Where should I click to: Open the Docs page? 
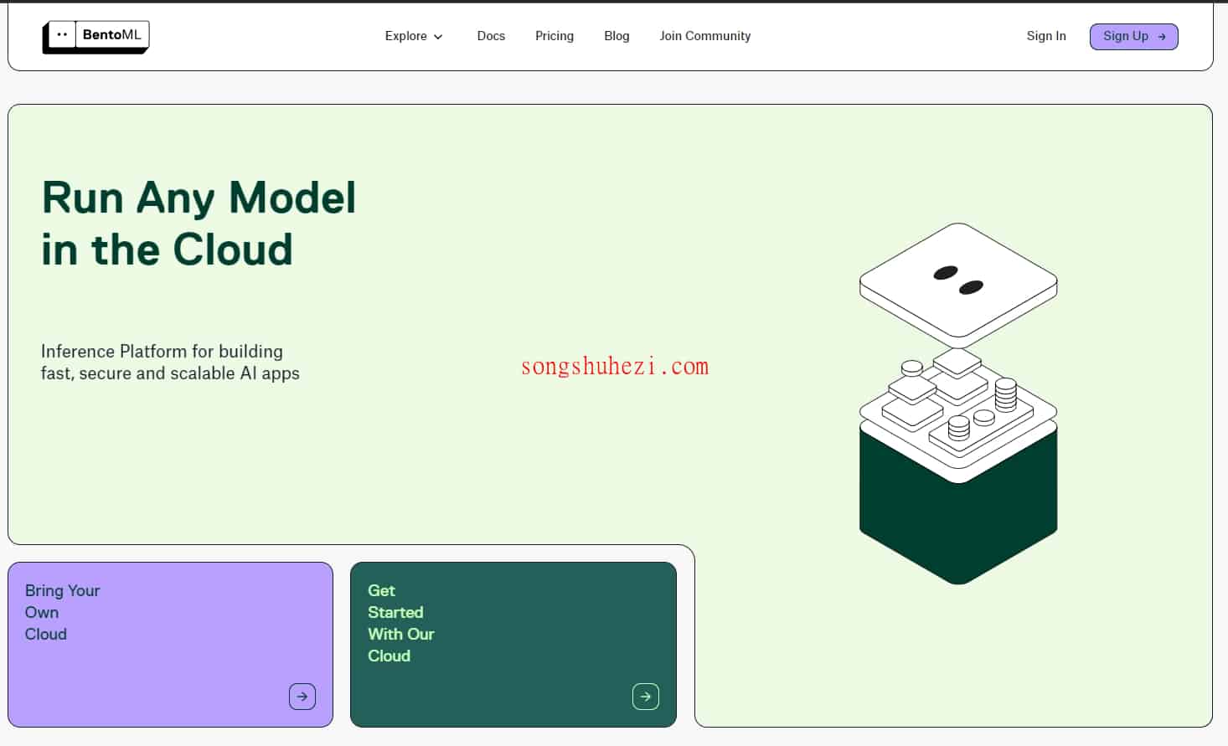491,36
